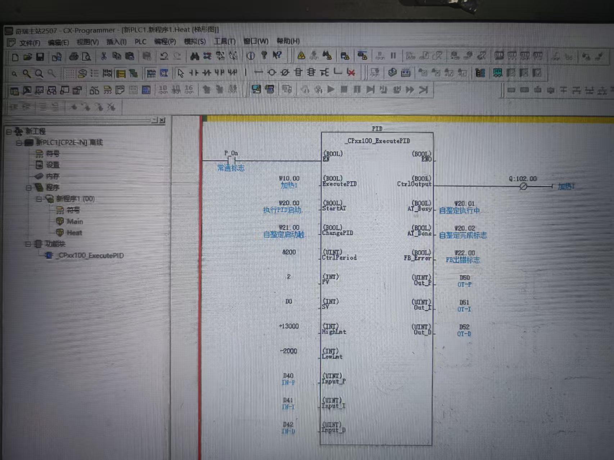
Task: Toggle the work online PLC button
Action: click(301, 55)
